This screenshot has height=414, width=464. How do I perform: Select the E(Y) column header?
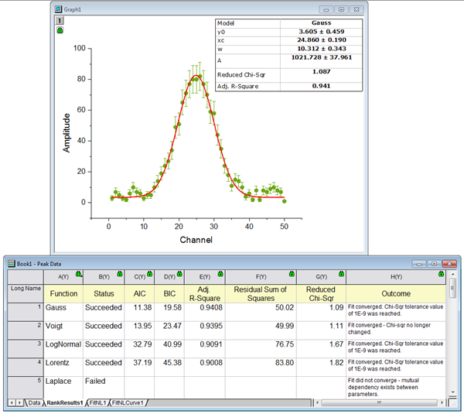pyautogui.click(x=204, y=276)
